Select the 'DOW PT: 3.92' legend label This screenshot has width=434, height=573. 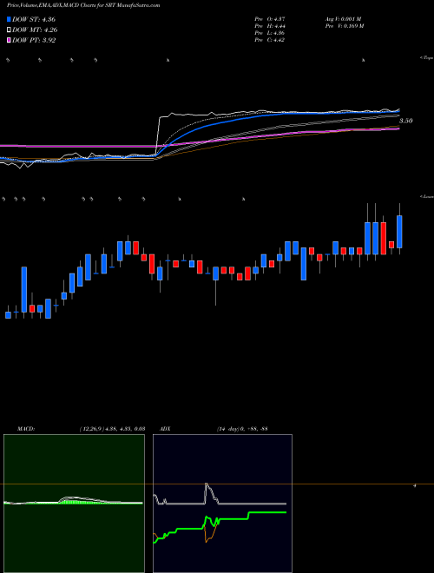click(34, 40)
